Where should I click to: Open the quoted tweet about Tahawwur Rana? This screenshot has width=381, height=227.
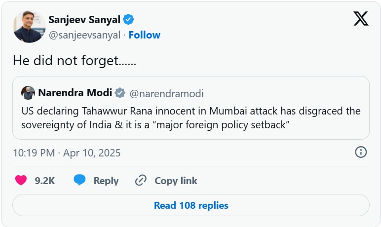pyautogui.click(x=190, y=117)
